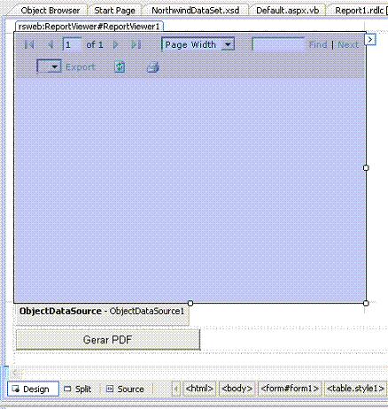Open ReportViewer smart tag arrow

click(370, 39)
